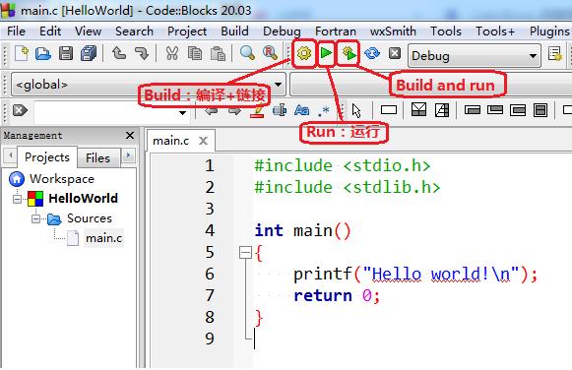Viewport: 572px width, 370px height.
Task: Click the 'int main()' code line
Action: click(x=302, y=230)
